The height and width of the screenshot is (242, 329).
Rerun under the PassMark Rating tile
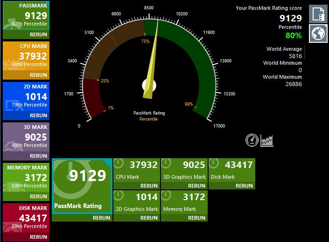101,218
